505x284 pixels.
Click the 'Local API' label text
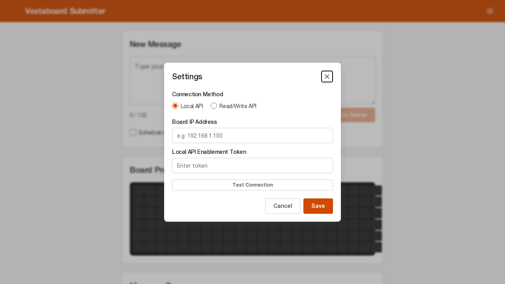click(x=192, y=106)
